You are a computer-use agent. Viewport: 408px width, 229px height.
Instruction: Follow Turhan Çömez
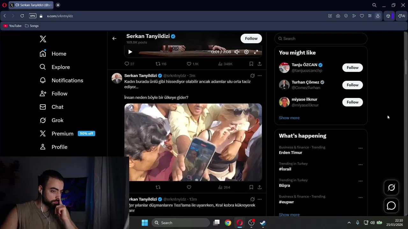(x=353, y=85)
